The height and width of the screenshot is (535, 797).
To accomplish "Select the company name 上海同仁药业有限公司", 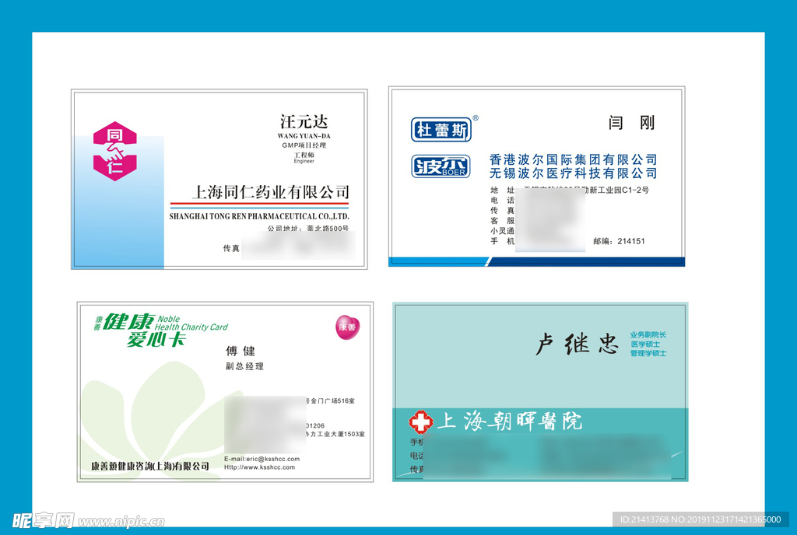I will 270,192.
